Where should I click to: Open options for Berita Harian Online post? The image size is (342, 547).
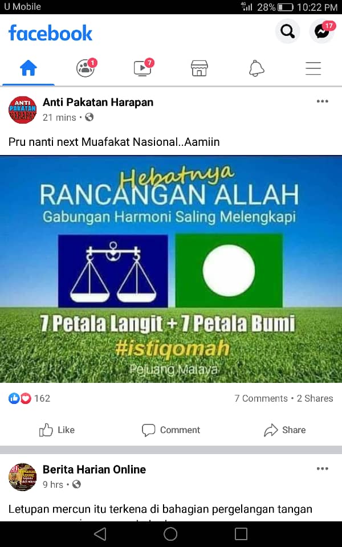point(323,468)
